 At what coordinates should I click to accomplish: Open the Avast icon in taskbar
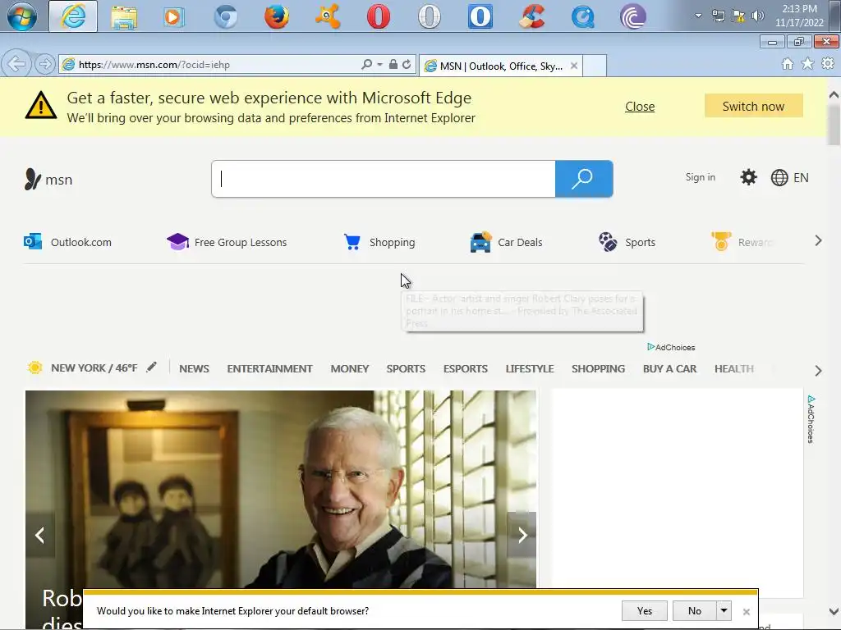[328, 16]
